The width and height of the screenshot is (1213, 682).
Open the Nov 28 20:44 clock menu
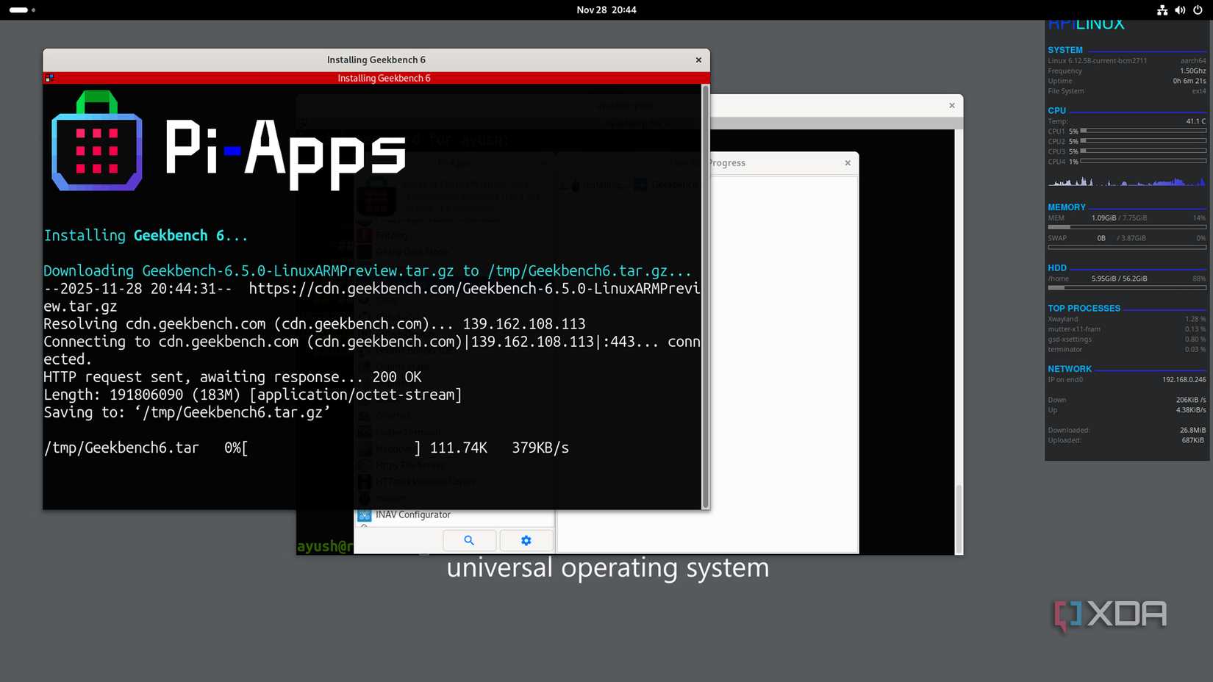coord(606,10)
